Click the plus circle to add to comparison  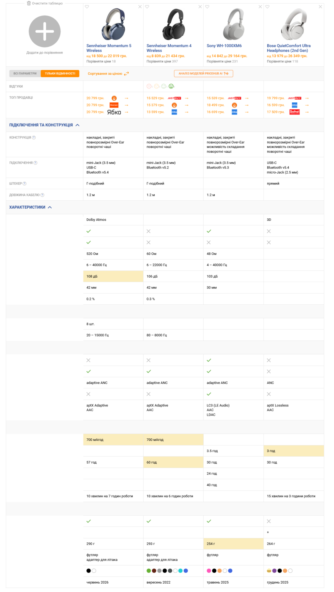(x=44, y=32)
